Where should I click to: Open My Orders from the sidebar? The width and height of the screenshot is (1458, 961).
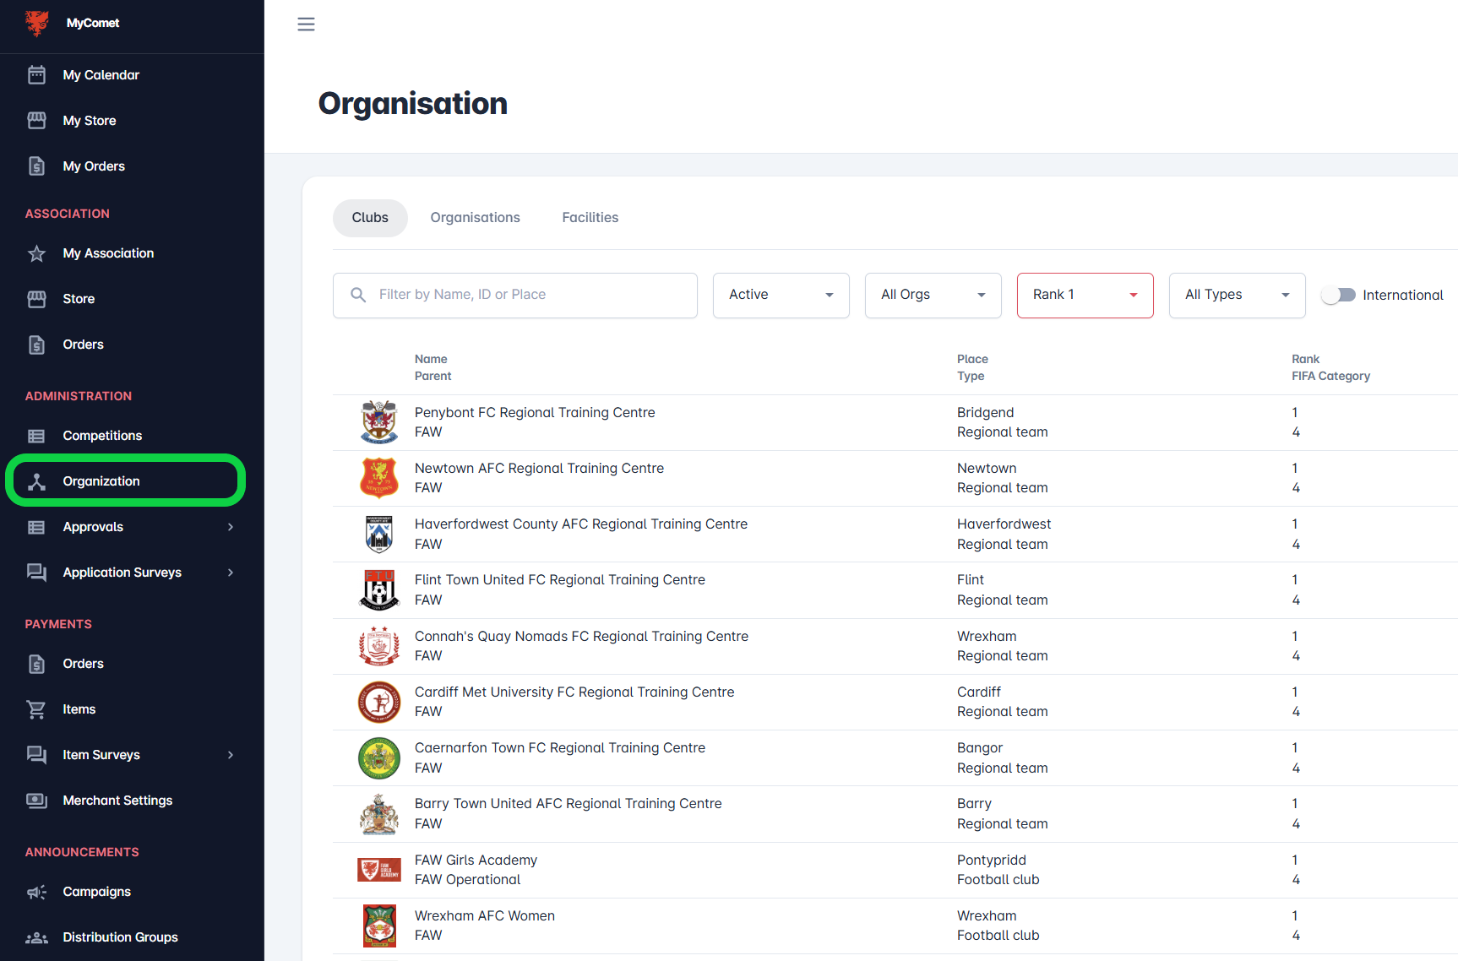93,166
